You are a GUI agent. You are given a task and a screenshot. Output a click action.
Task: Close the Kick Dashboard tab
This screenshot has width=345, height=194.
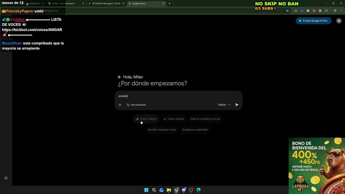(x=83, y=4)
